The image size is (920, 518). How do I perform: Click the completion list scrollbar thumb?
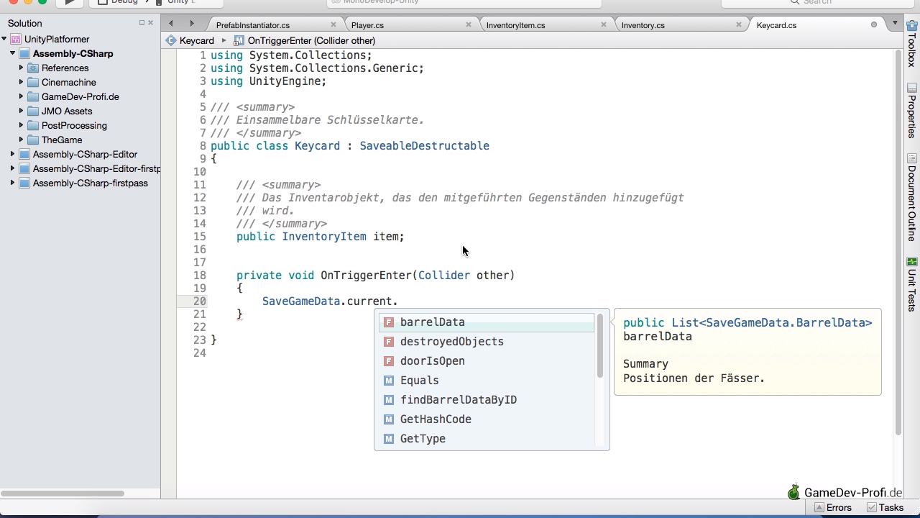[x=600, y=345]
